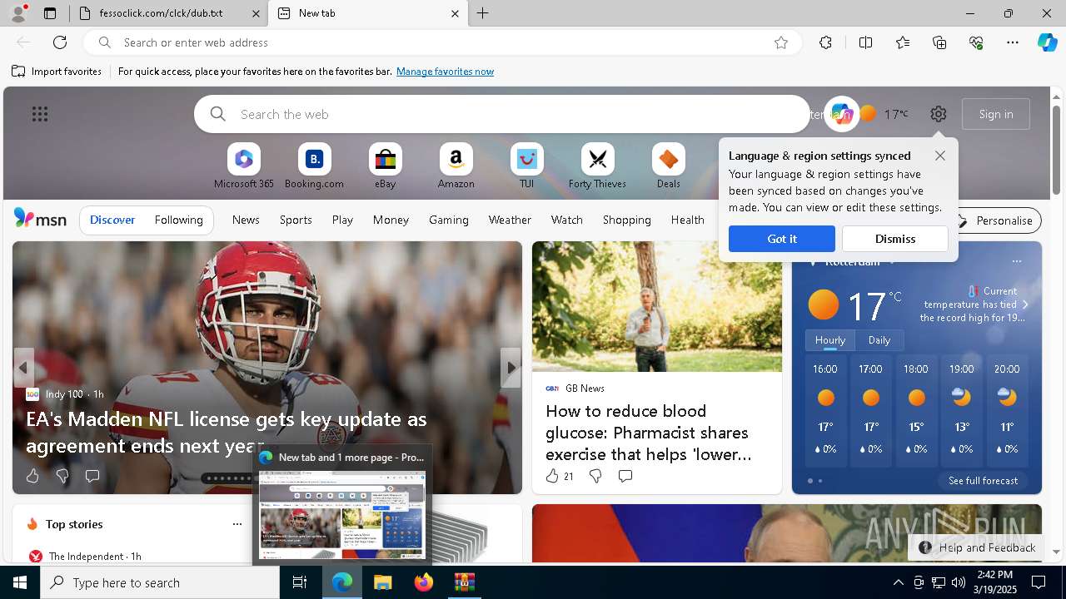Screen dimensions: 1066x599
Task: Dislike the GB News blood glucose article
Action: click(595, 476)
